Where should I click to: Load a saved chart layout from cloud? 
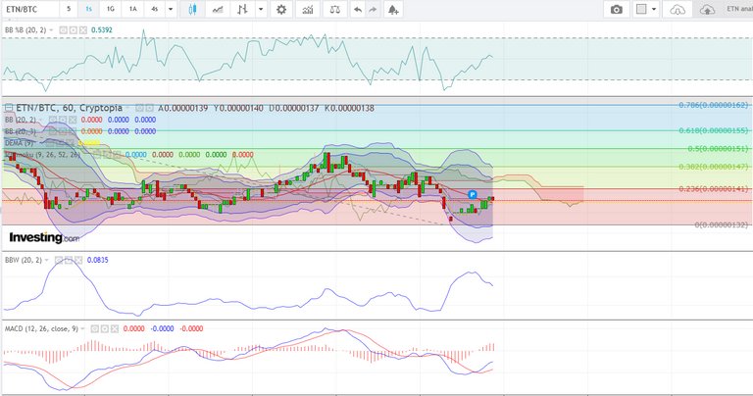(x=678, y=9)
